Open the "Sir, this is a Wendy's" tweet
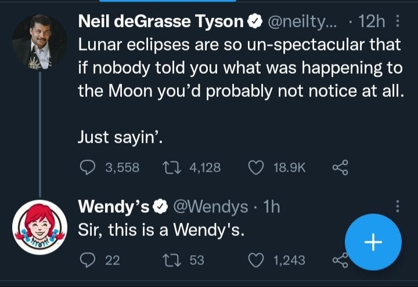The image size is (418, 287). click(x=161, y=230)
